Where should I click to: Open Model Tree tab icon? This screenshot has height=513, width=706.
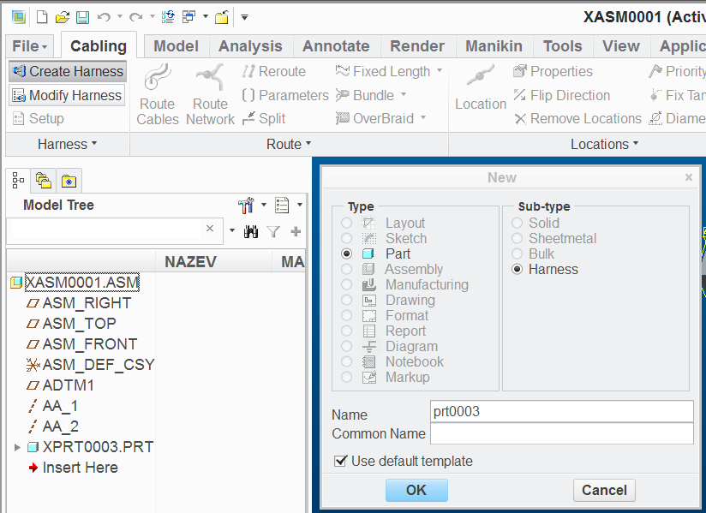click(x=19, y=181)
